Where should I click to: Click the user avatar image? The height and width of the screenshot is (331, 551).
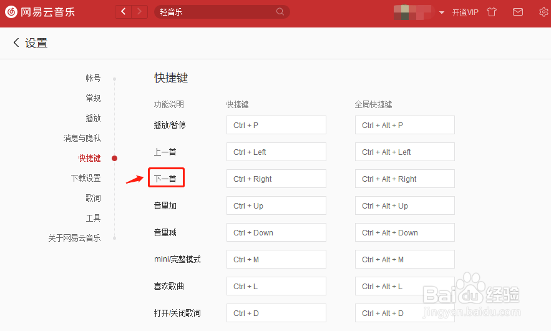(412, 12)
